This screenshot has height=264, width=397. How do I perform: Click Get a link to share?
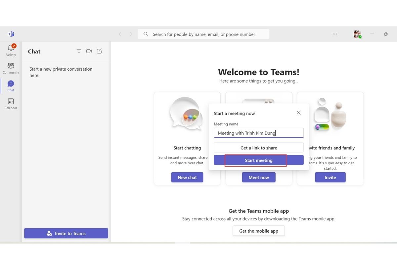click(x=259, y=148)
